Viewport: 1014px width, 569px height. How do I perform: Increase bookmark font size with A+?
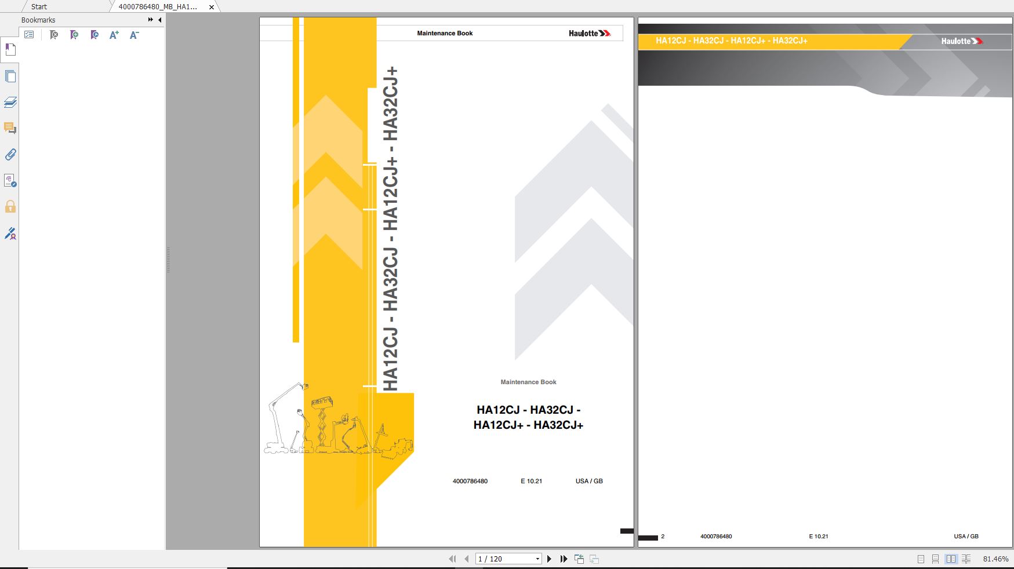point(114,35)
